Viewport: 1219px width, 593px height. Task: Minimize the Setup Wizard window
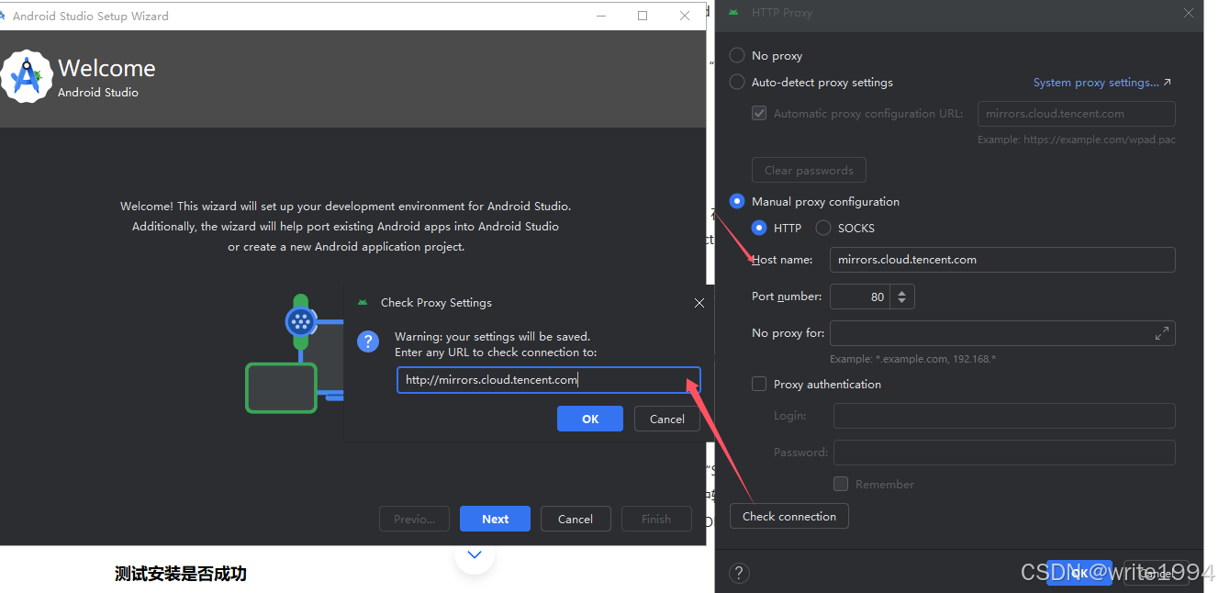pos(600,16)
